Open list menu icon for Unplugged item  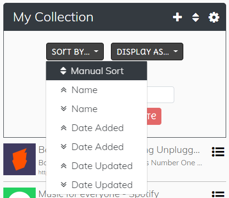218,152
